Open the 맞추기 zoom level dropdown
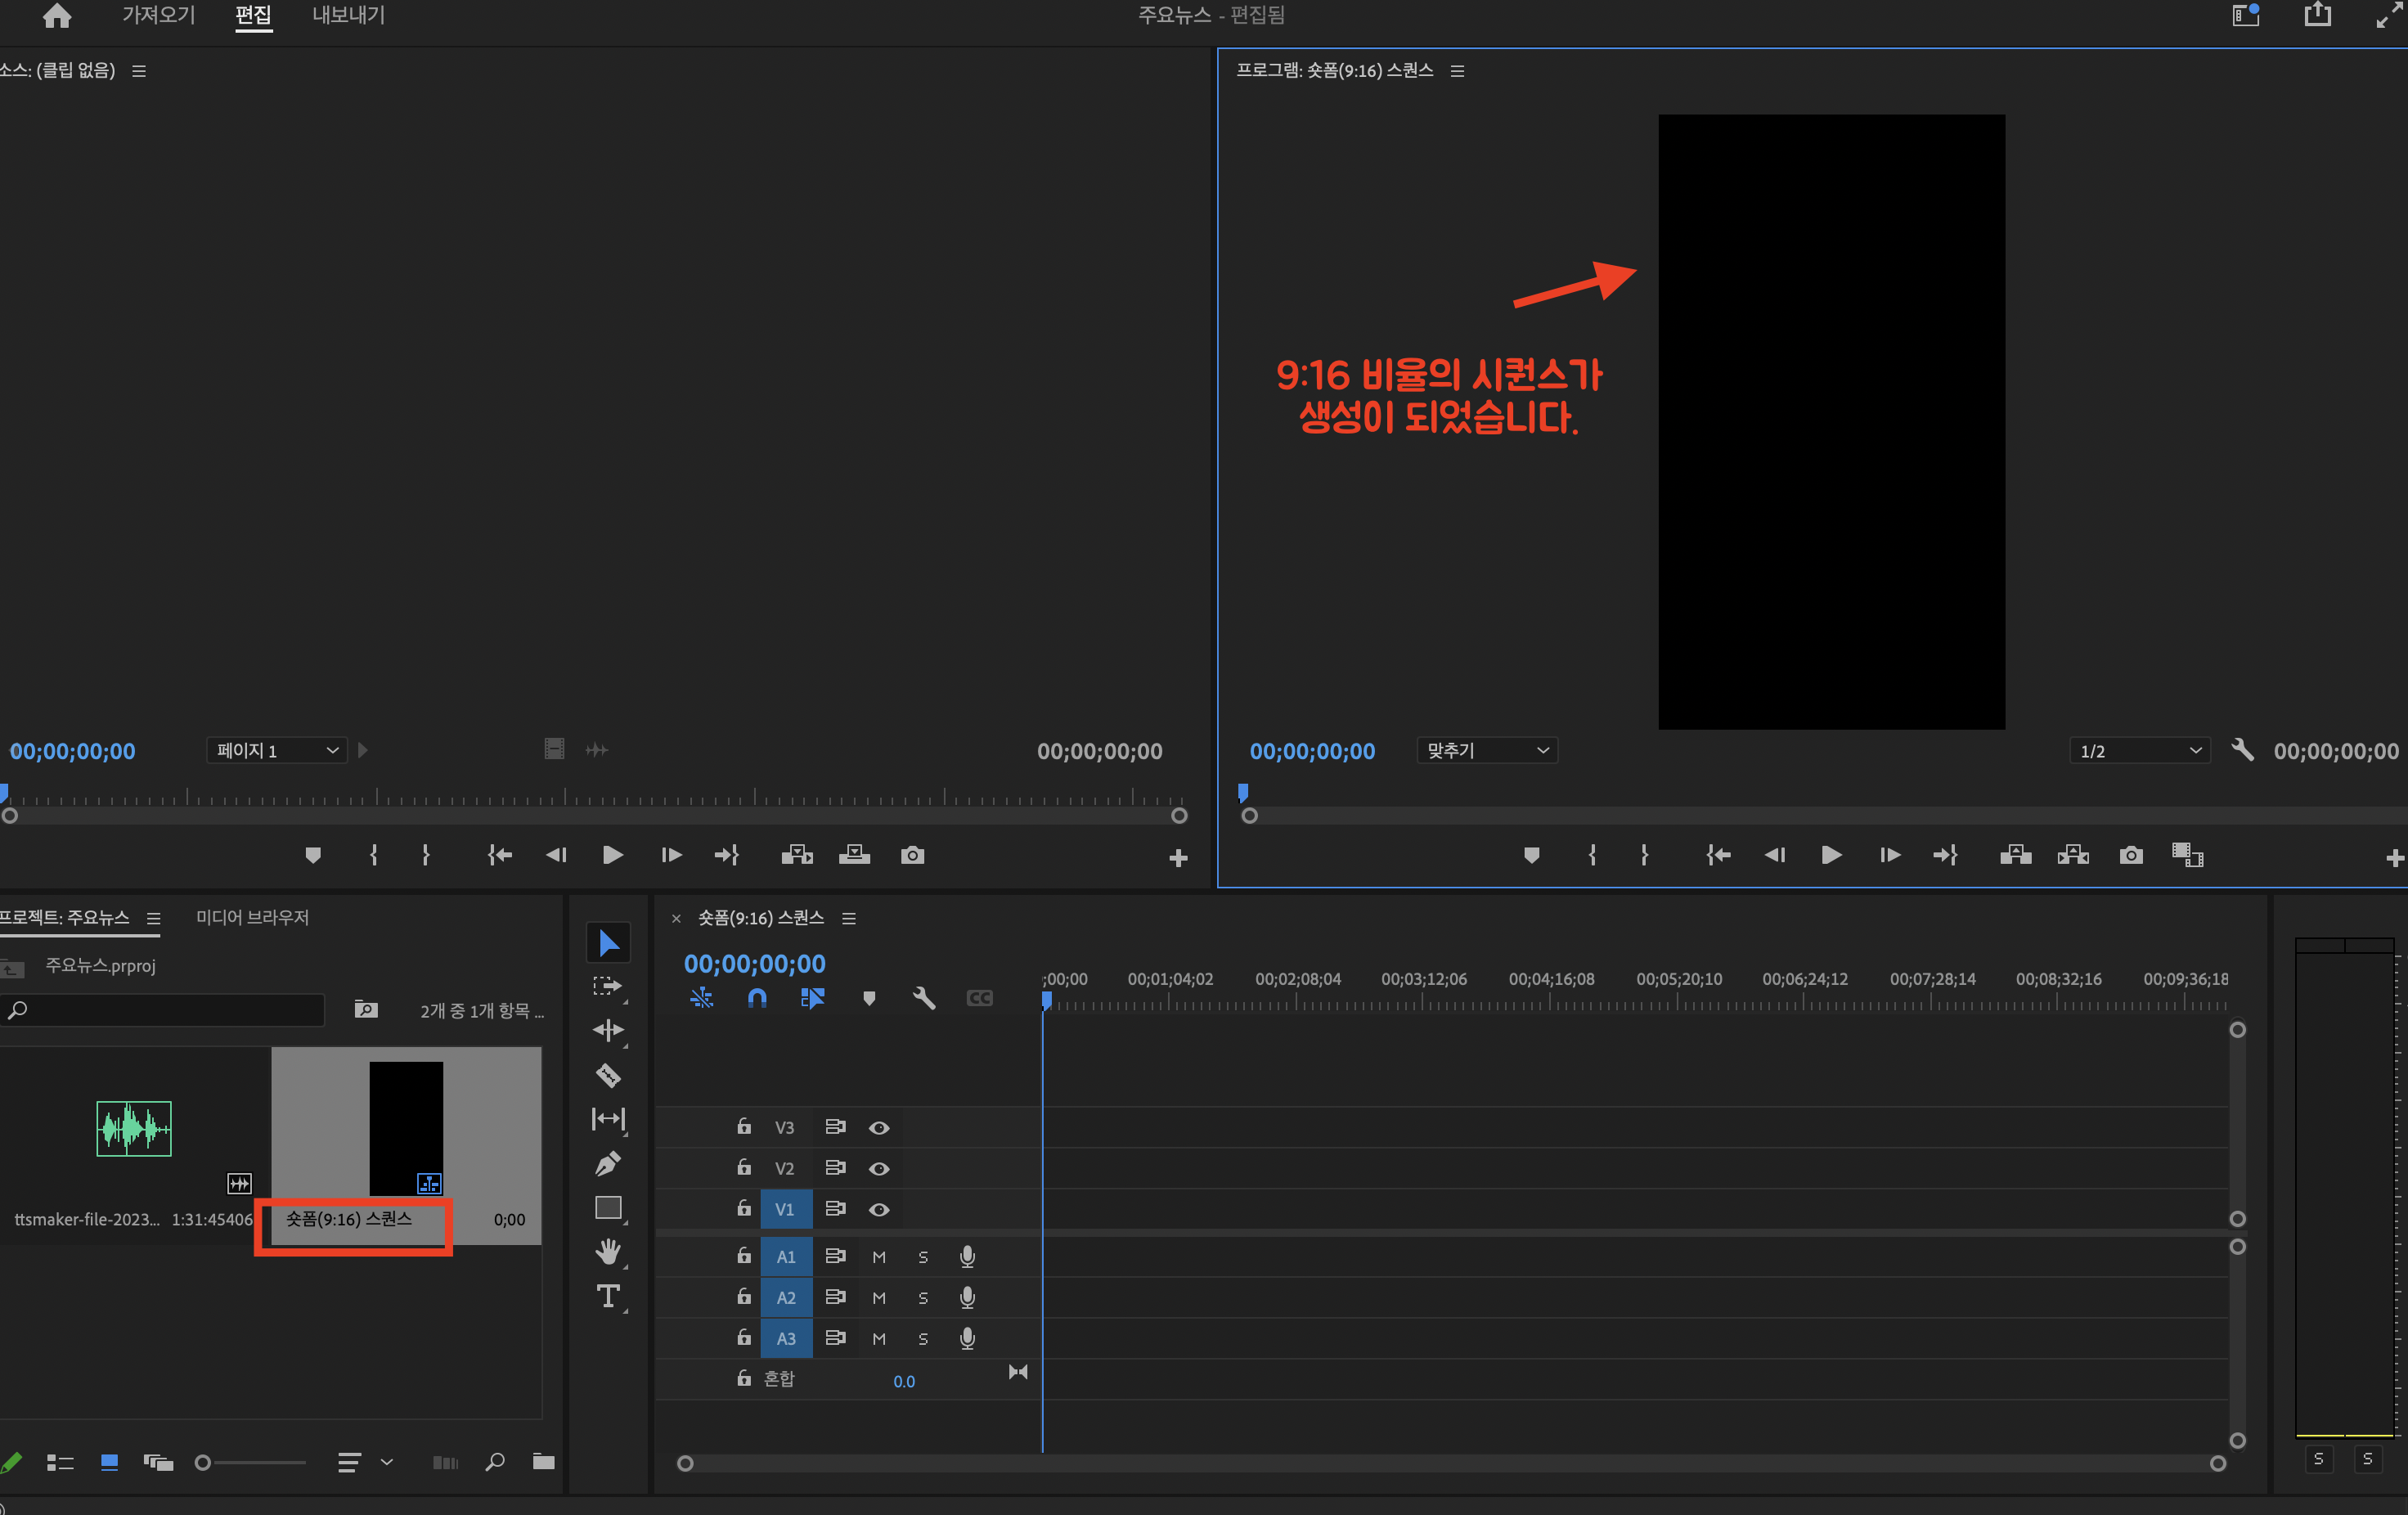This screenshot has height=1515, width=2408. click(1487, 750)
